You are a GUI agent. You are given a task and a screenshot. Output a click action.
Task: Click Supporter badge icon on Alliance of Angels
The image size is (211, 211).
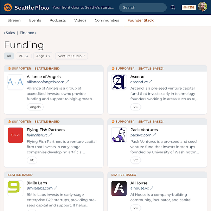(x=9, y=69)
